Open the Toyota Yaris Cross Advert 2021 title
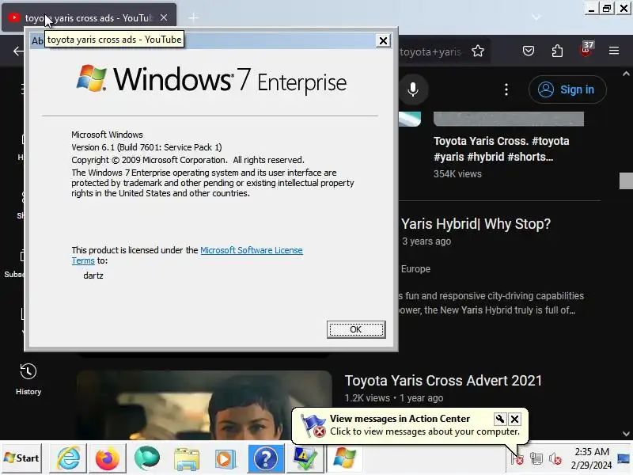 click(443, 381)
